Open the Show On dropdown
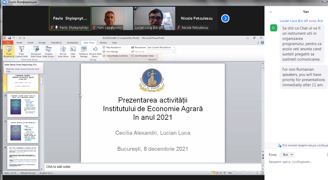Screen dimensions: 328x180 161,52
